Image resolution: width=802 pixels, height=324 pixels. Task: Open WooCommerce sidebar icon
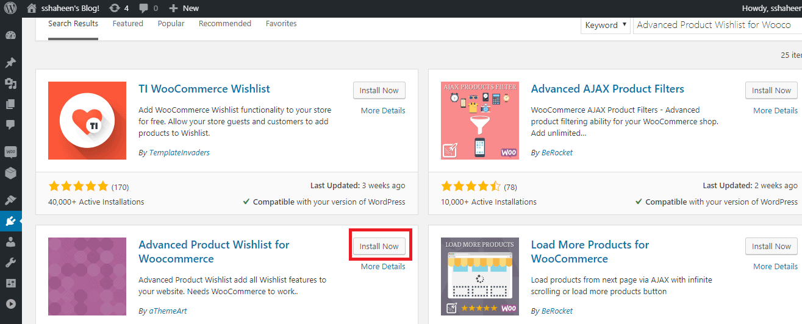coord(10,152)
